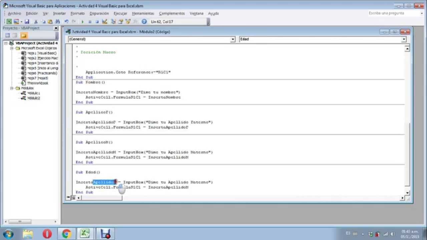427x240 pixels.
Task: Click the Toggle Folders icon in Project panel
Action: tap(24, 35)
